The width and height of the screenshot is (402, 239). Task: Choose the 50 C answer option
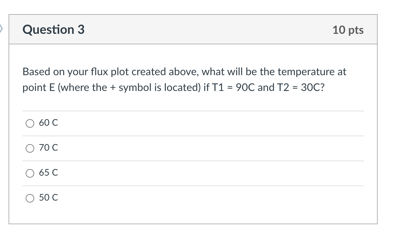tap(30, 198)
